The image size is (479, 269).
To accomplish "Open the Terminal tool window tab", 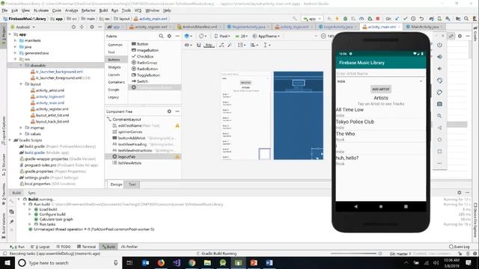I will point(87,247).
